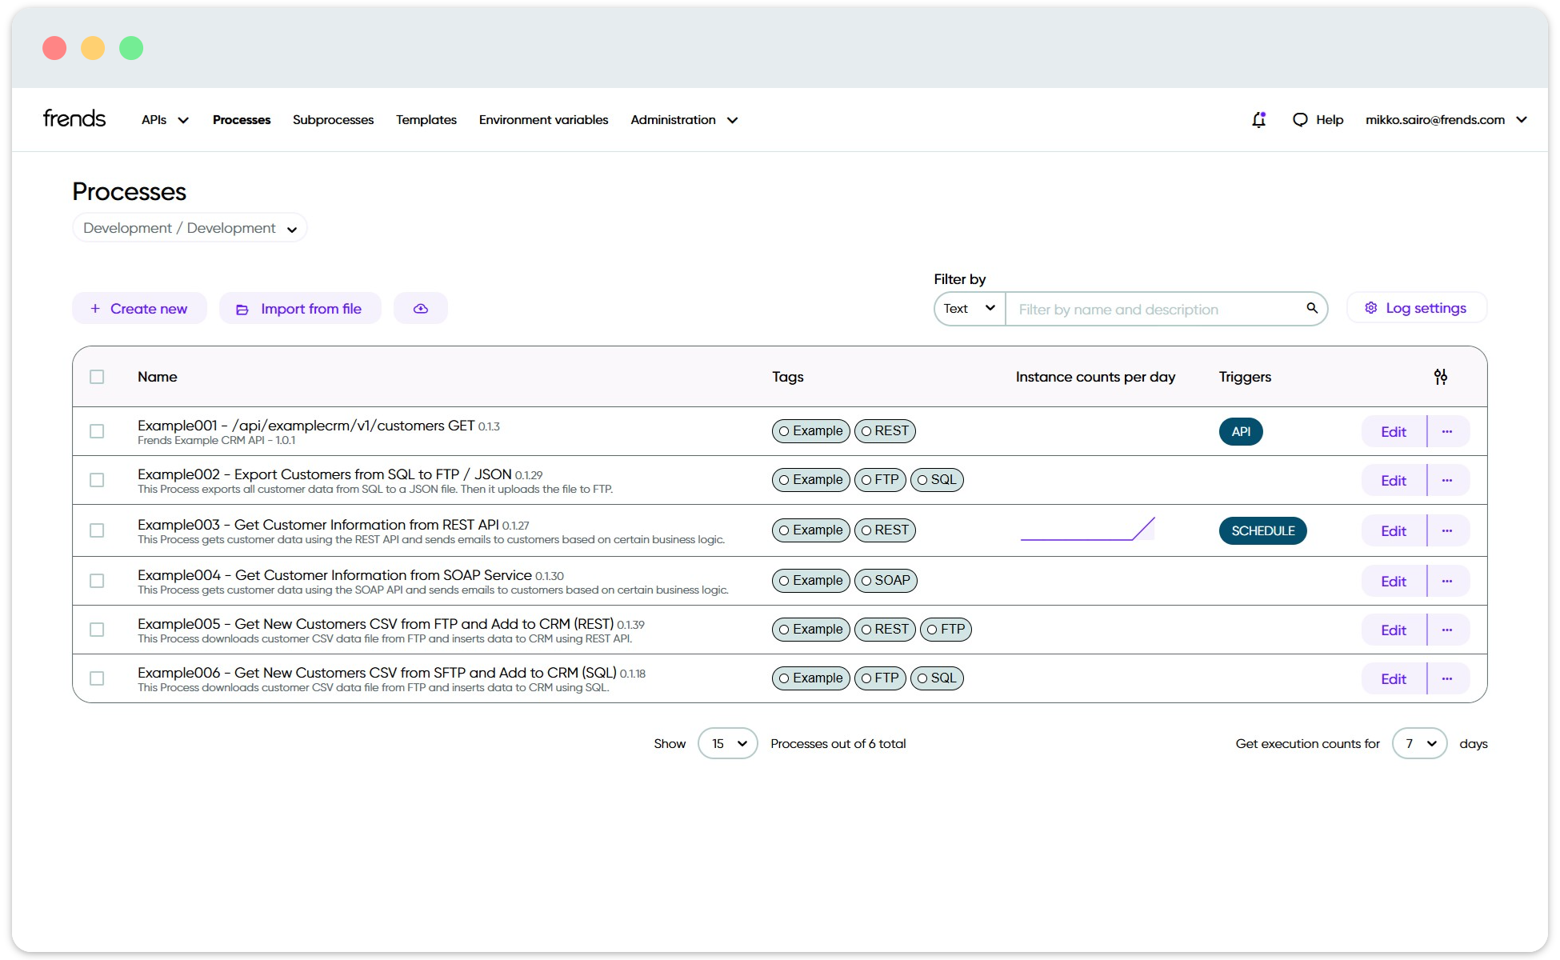Open more options for Example006 via ellipsis
This screenshot has height=960, width=1560.
click(1447, 678)
